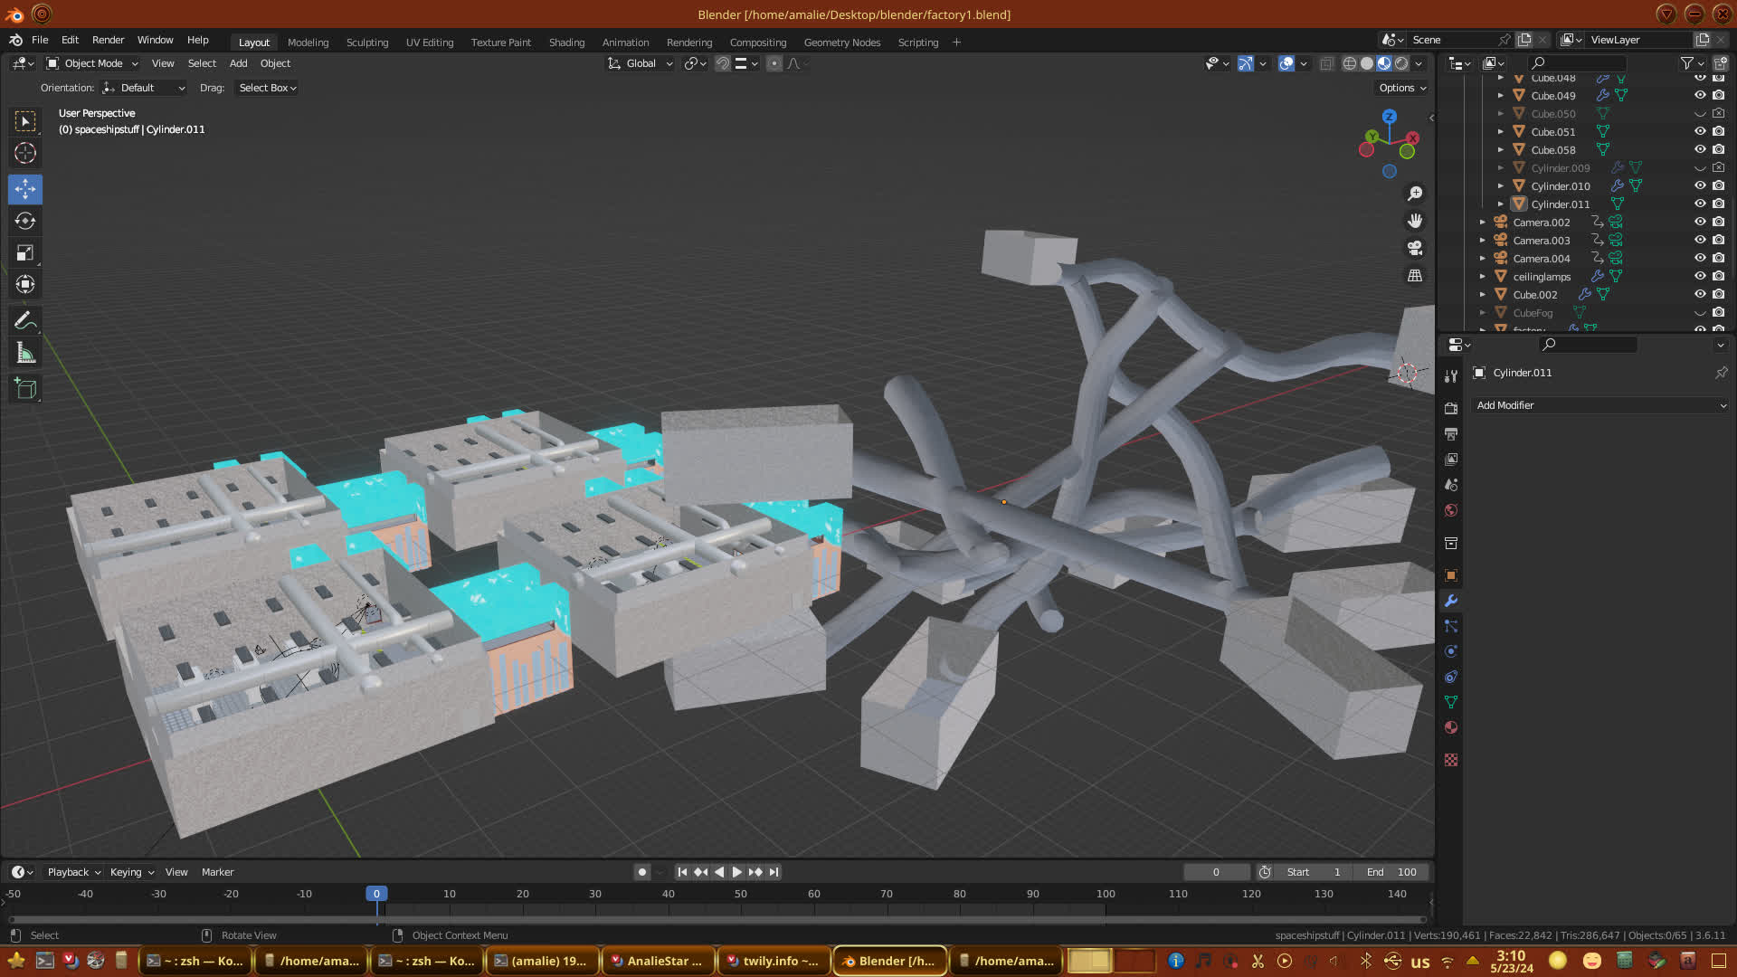Select the Add Cube tool

coord(25,389)
